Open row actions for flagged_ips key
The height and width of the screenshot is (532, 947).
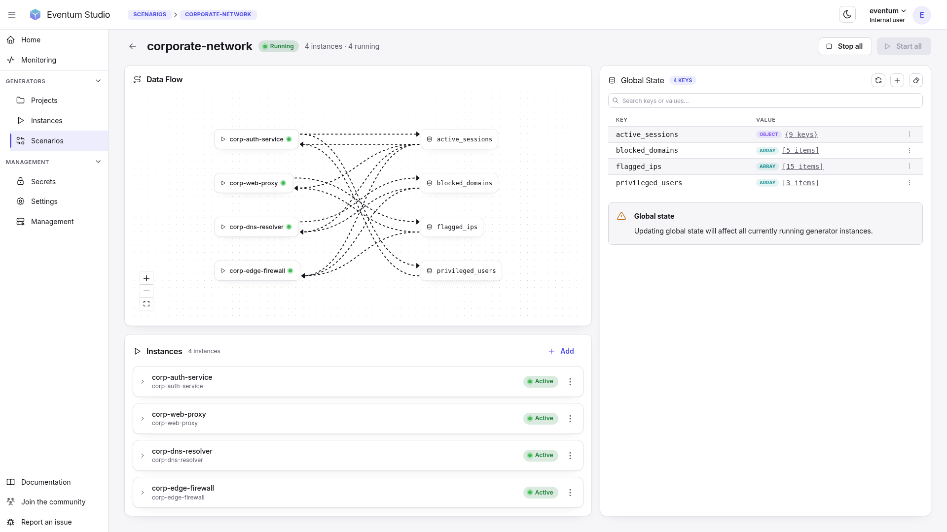910,166
